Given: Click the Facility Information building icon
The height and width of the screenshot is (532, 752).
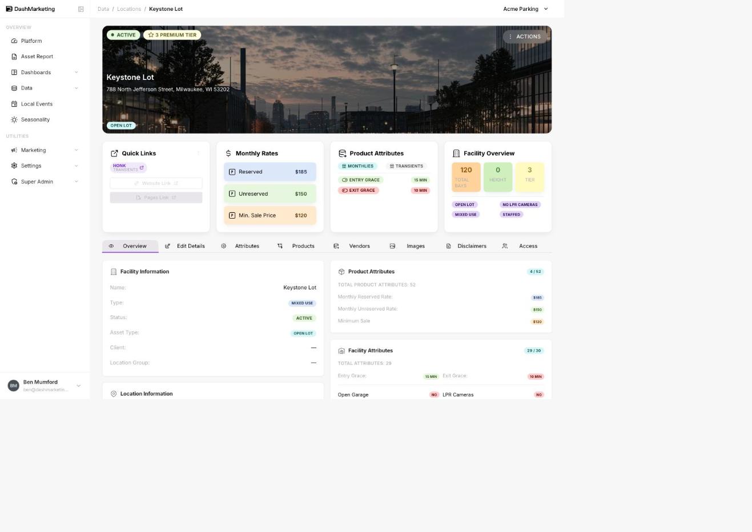Looking at the screenshot, I should (x=113, y=272).
